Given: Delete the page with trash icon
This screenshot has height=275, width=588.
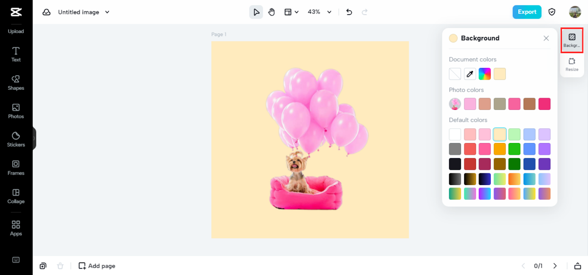Looking at the screenshot, I should point(60,266).
